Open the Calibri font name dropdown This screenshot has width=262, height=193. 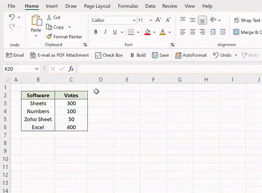pos(134,20)
